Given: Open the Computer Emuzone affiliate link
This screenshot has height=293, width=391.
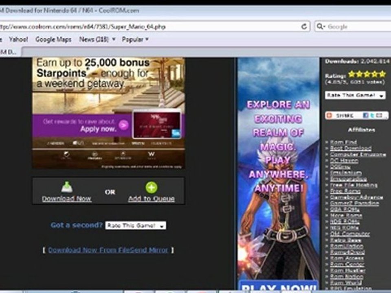Looking at the screenshot, I should (358, 155).
